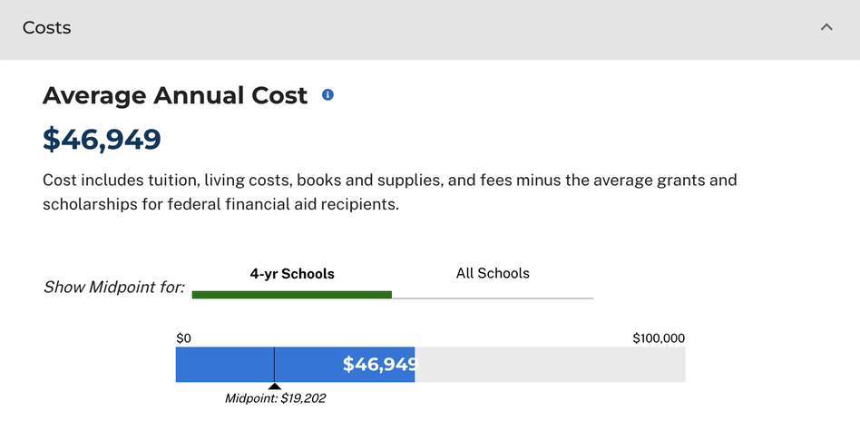Click the cost description paragraph

pos(390,192)
